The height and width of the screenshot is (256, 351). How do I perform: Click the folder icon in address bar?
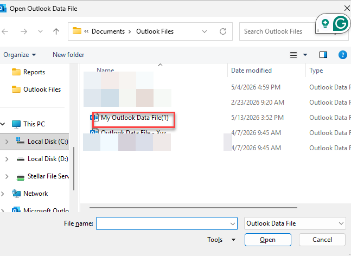coord(77,31)
